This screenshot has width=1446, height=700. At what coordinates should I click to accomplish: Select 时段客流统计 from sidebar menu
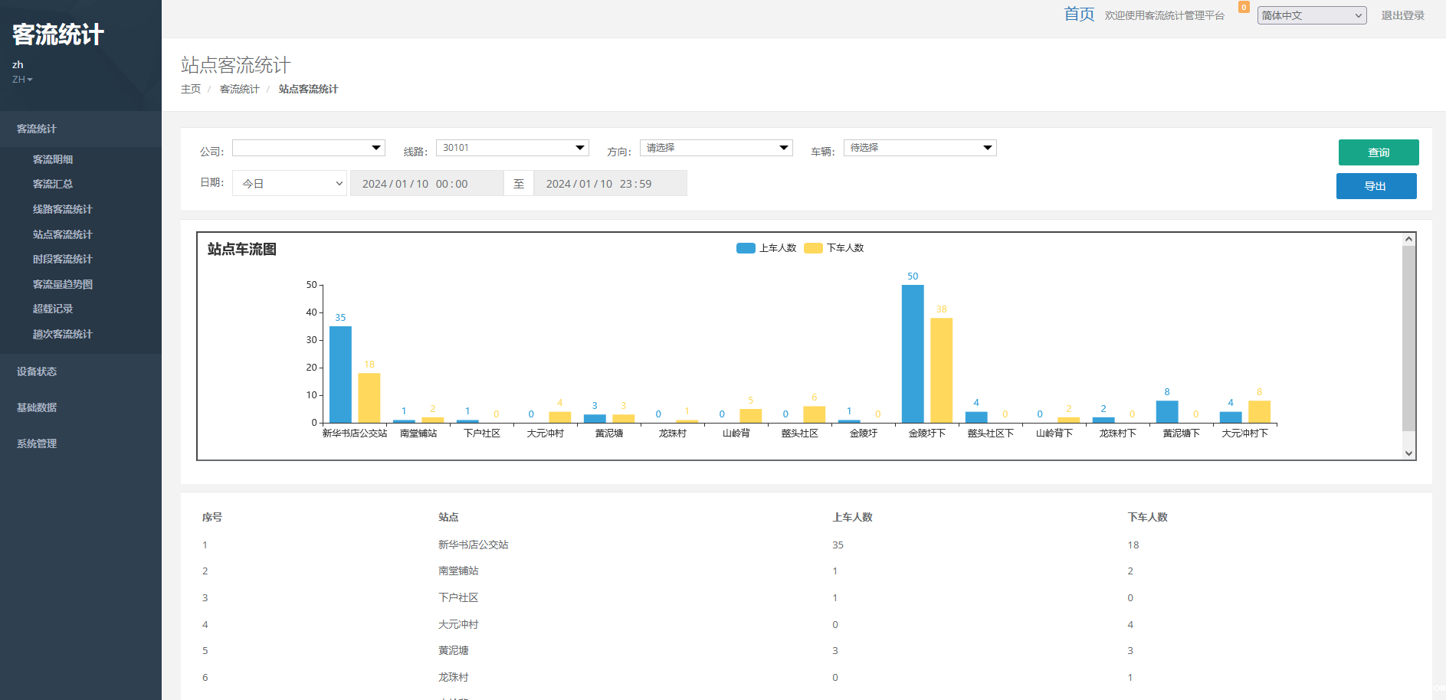click(x=62, y=259)
